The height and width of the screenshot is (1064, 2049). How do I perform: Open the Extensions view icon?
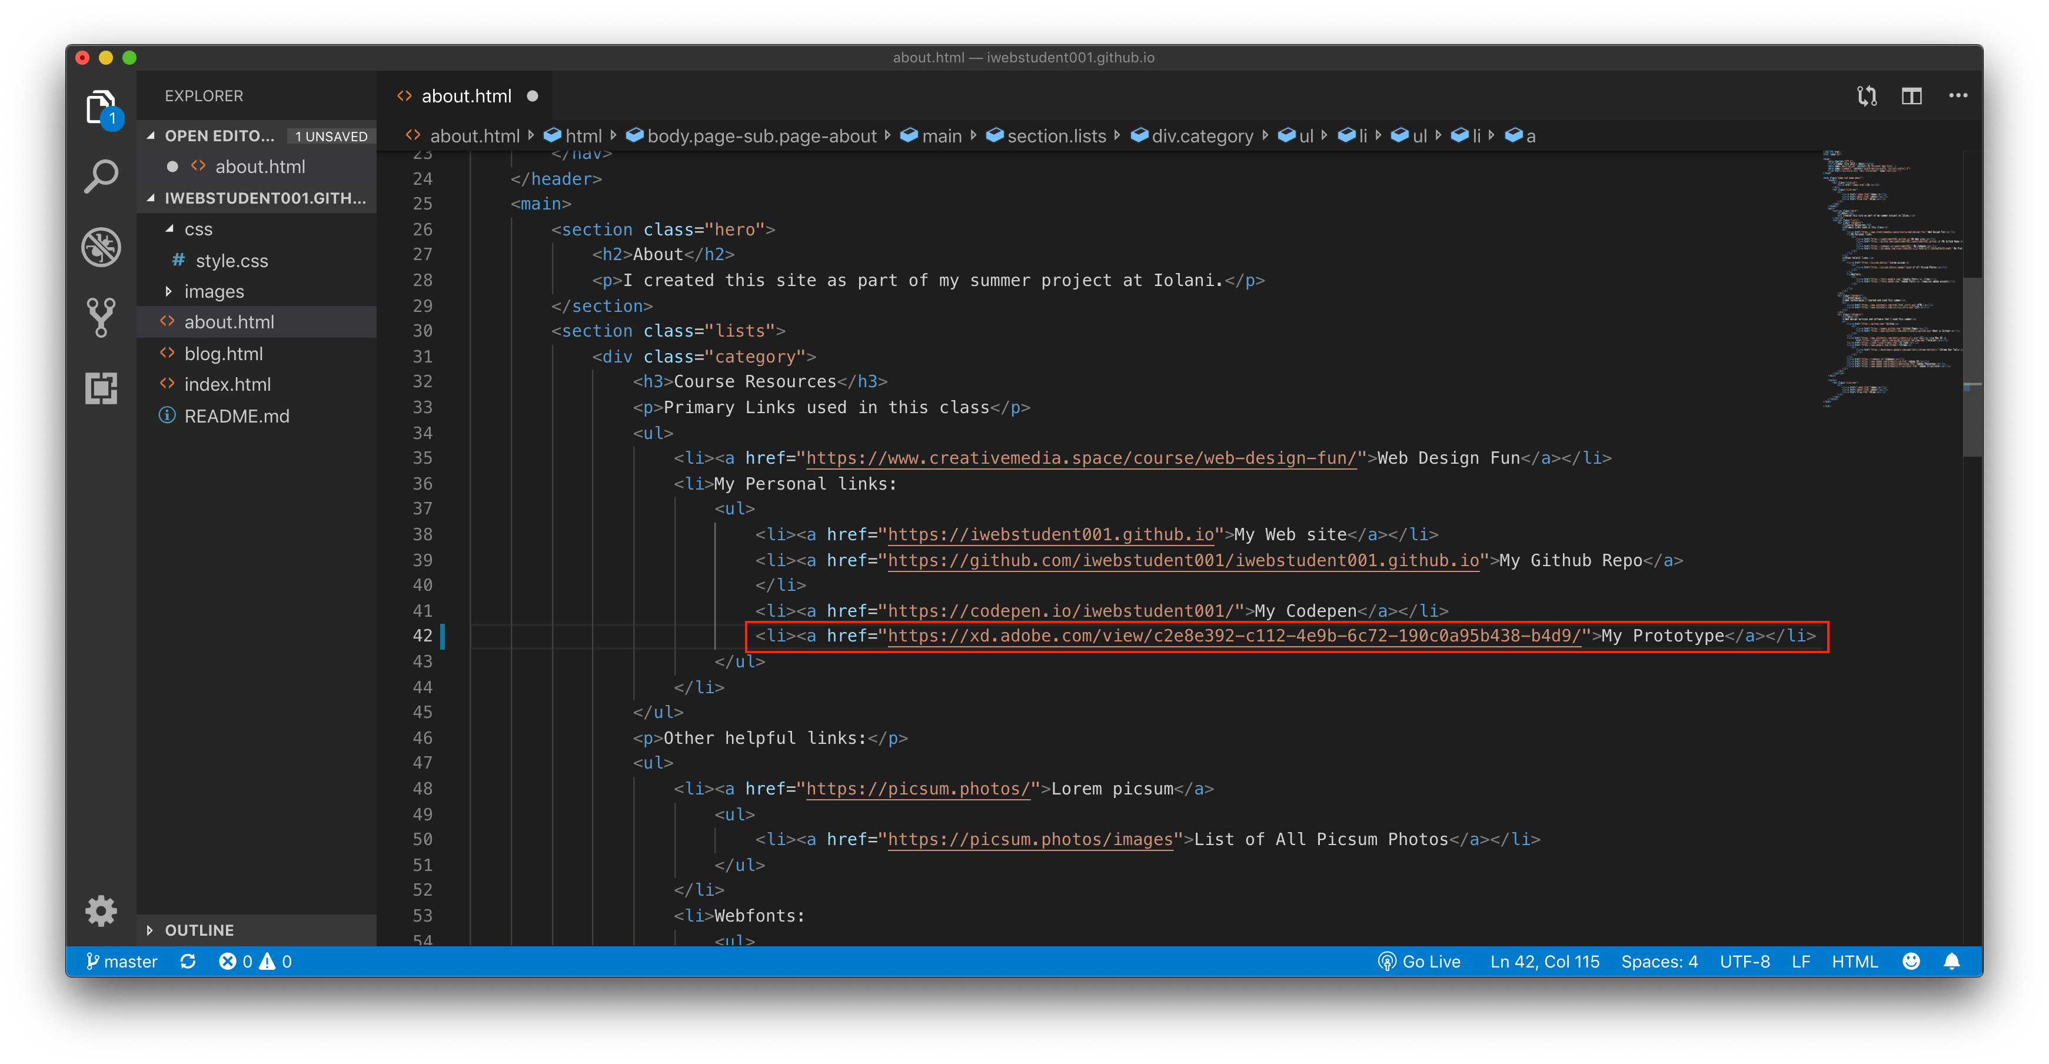click(101, 388)
